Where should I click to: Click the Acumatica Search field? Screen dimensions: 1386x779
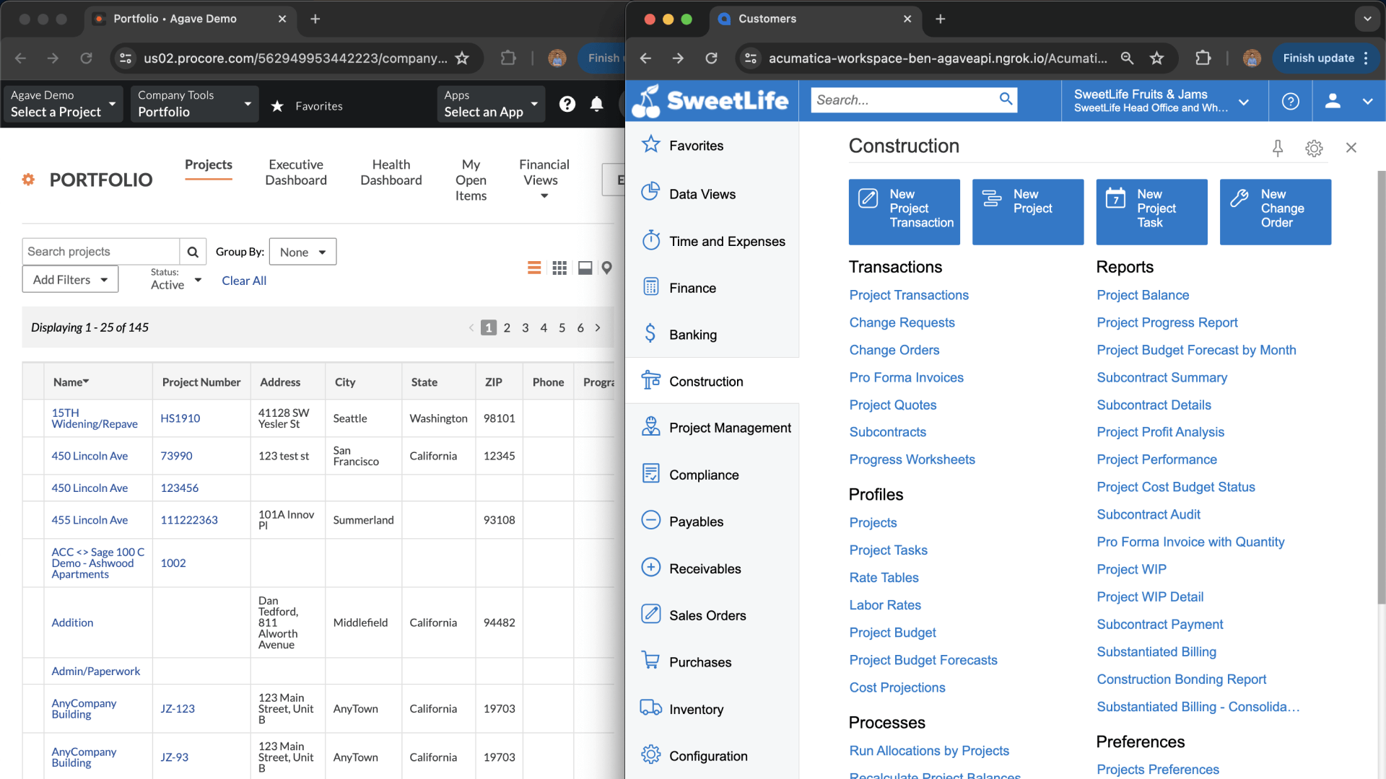904,100
